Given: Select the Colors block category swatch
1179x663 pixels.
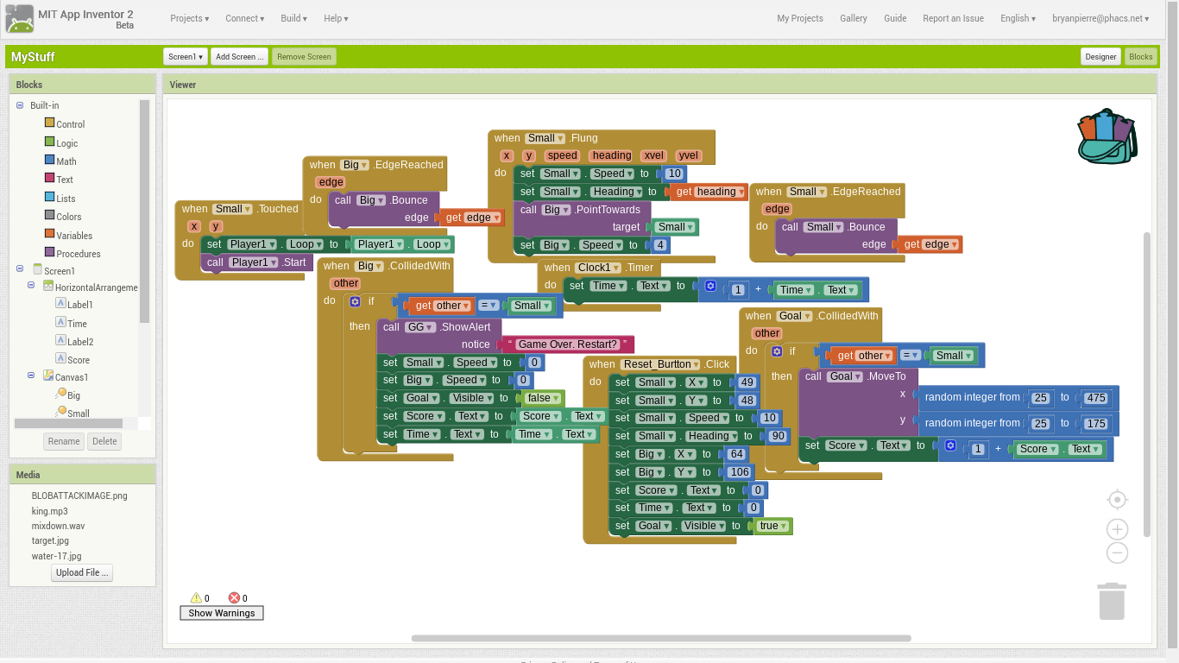Looking at the screenshot, I should [50, 216].
